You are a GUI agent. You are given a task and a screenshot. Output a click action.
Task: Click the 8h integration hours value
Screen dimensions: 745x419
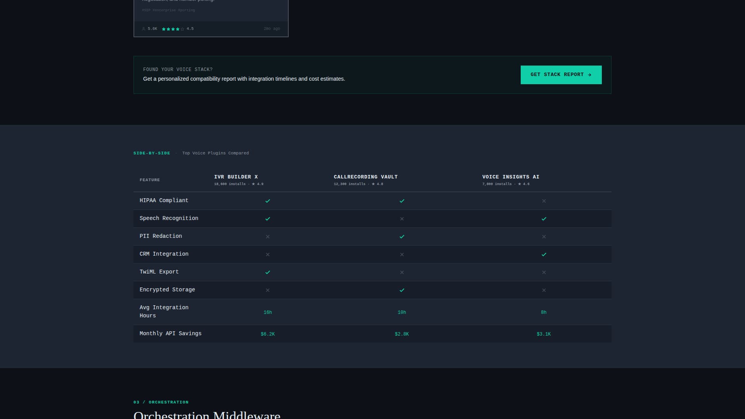(544, 312)
